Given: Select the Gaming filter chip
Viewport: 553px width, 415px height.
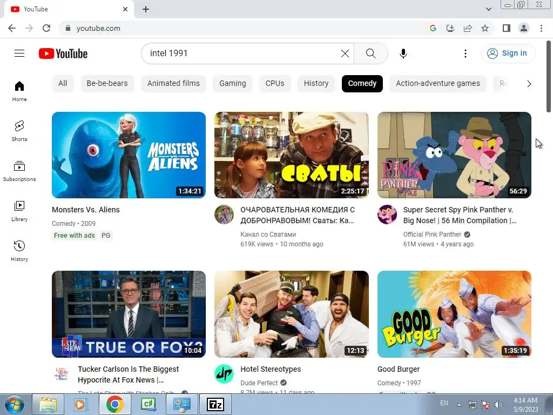Looking at the screenshot, I should tap(233, 84).
